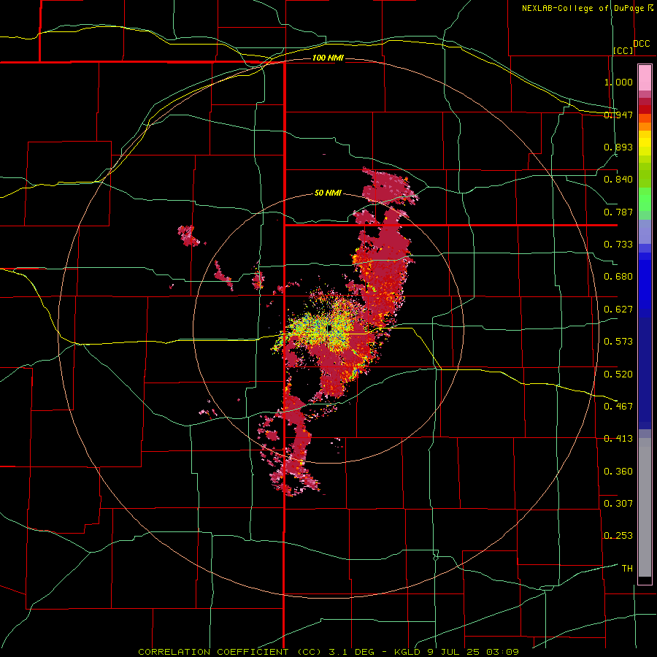This screenshot has height=657, width=657.
Task: Select the 0.360 scale label
Action: [618, 472]
